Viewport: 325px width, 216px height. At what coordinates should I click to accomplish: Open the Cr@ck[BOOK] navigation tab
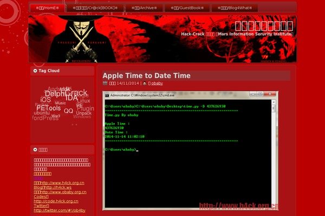point(95,8)
